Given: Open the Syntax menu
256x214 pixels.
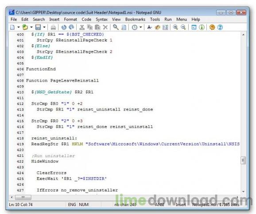Looking at the screenshot, I should [x=101, y=20].
